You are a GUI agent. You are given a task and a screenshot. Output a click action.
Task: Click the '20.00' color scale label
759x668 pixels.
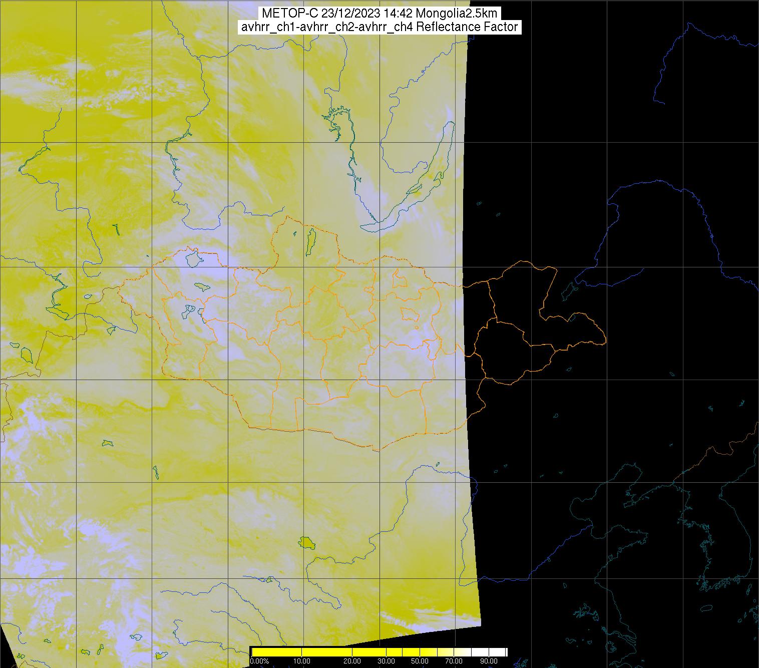352,661
